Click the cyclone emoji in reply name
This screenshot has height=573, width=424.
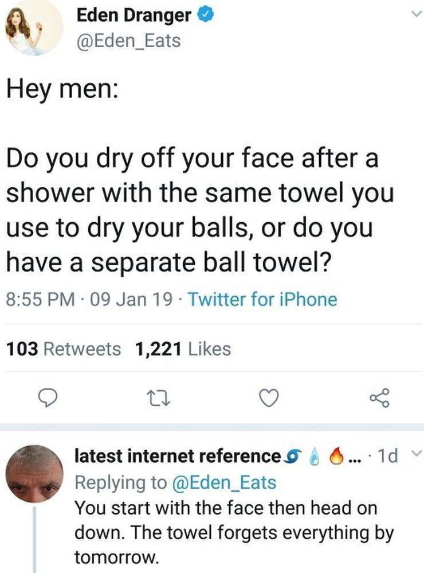pyautogui.click(x=293, y=456)
